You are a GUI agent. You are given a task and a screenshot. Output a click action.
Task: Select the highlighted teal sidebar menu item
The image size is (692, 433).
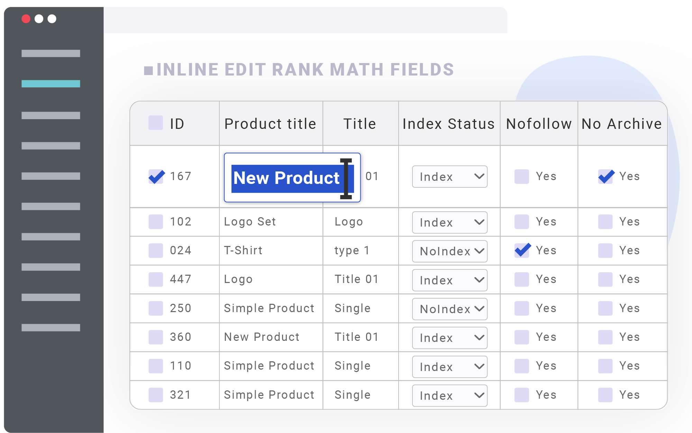pyautogui.click(x=51, y=84)
